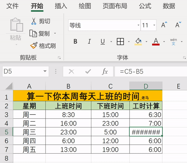Select column E header
Viewport: 187px width, 163px height.
[178, 86]
